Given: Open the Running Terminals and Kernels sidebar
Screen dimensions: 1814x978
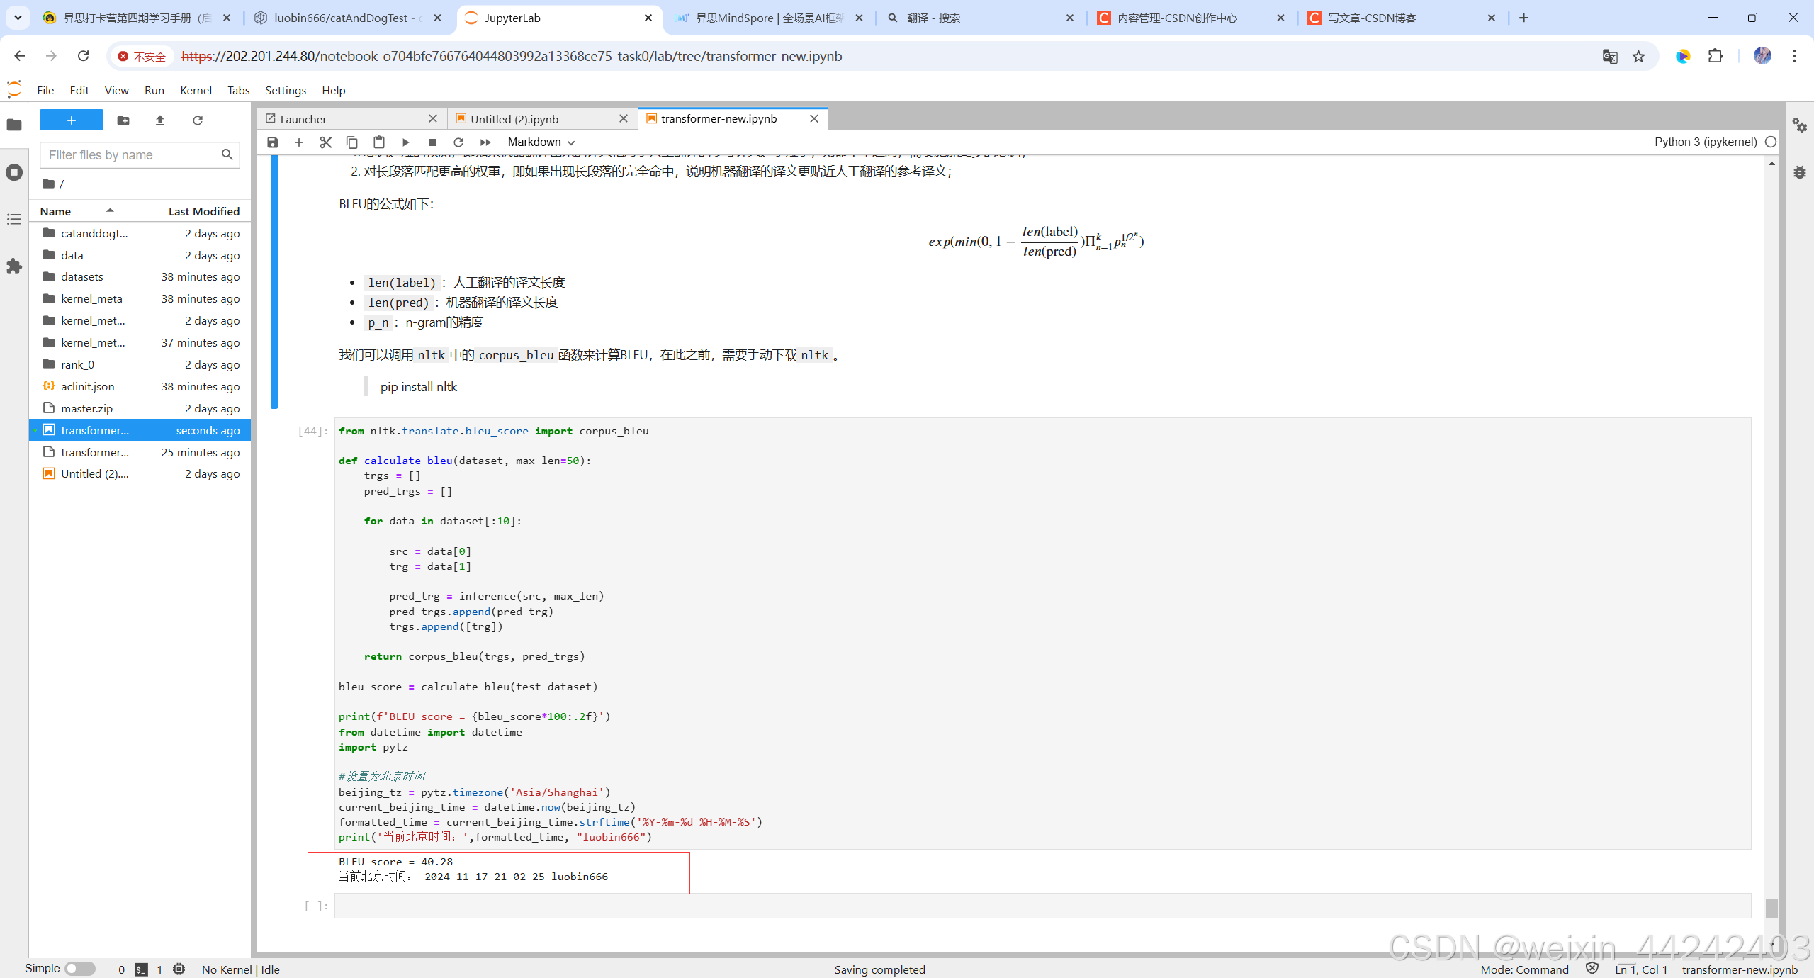Looking at the screenshot, I should point(14,172).
